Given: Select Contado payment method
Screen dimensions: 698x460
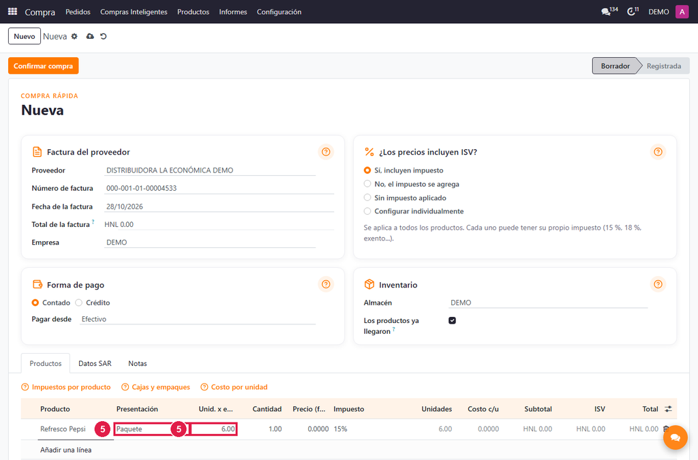Looking at the screenshot, I should pyautogui.click(x=35, y=303).
